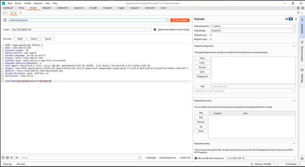This screenshot has width=305, height=167.
Task: Go to next search match arrow
Action: tap(17, 158)
